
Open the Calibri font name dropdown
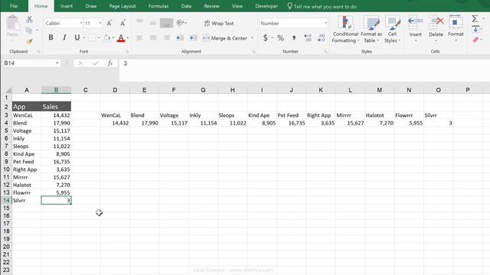click(x=81, y=23)
